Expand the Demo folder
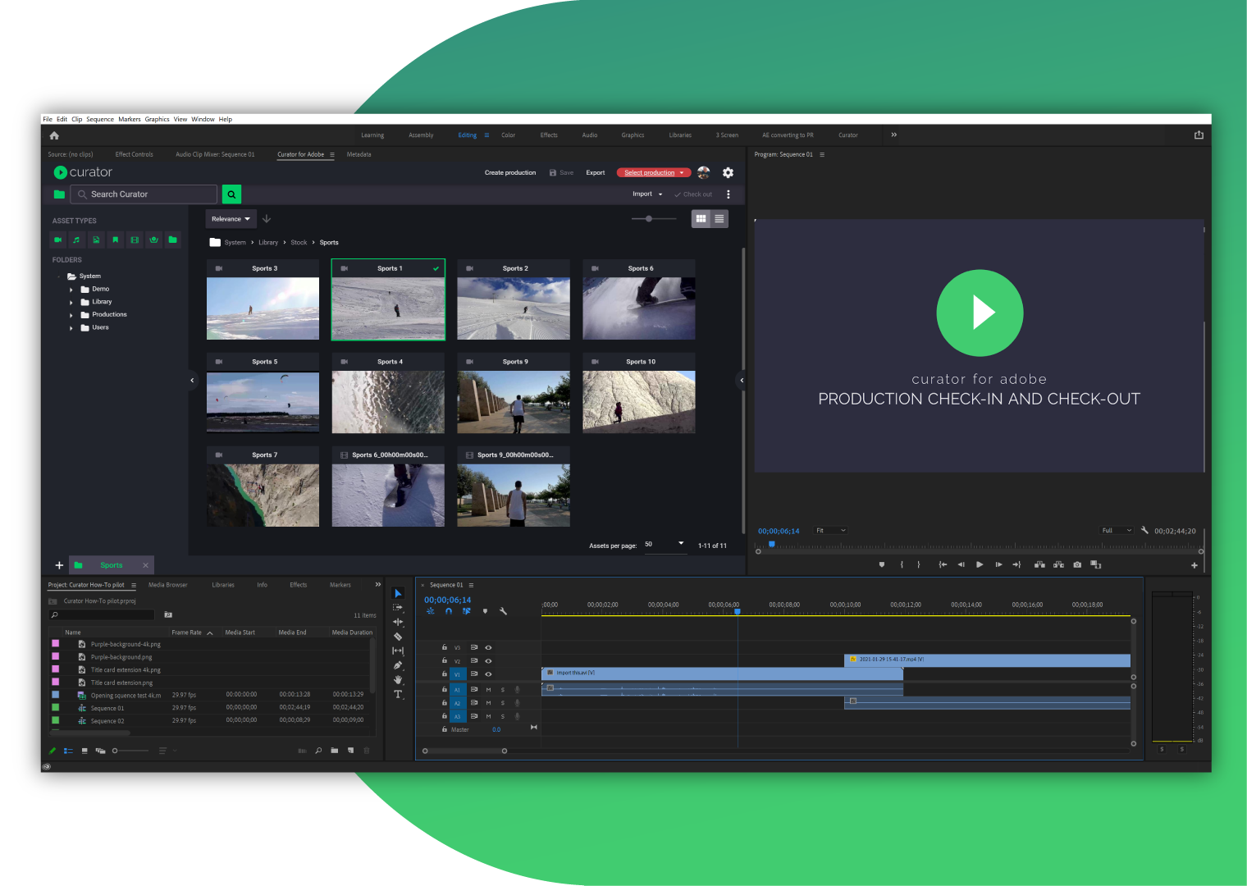 71,290
